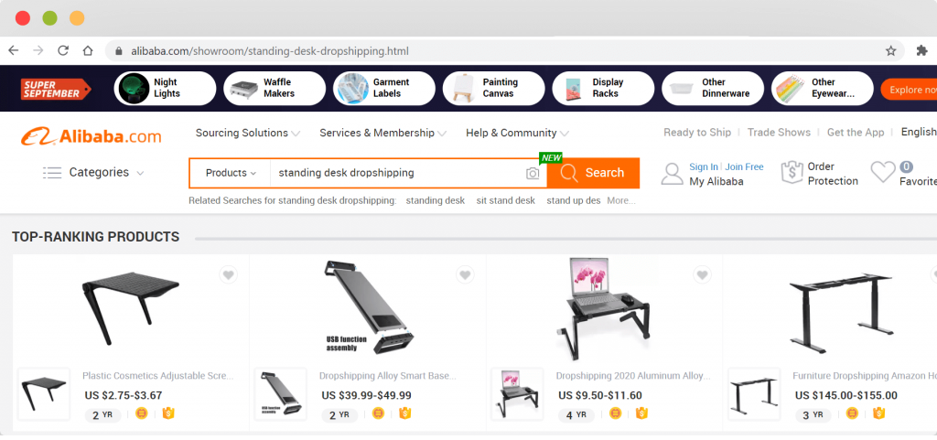Favorite the Plastic Cosmetics Adjustable Screen product heart
Screen dimensions: 937x440
point(228,274)
